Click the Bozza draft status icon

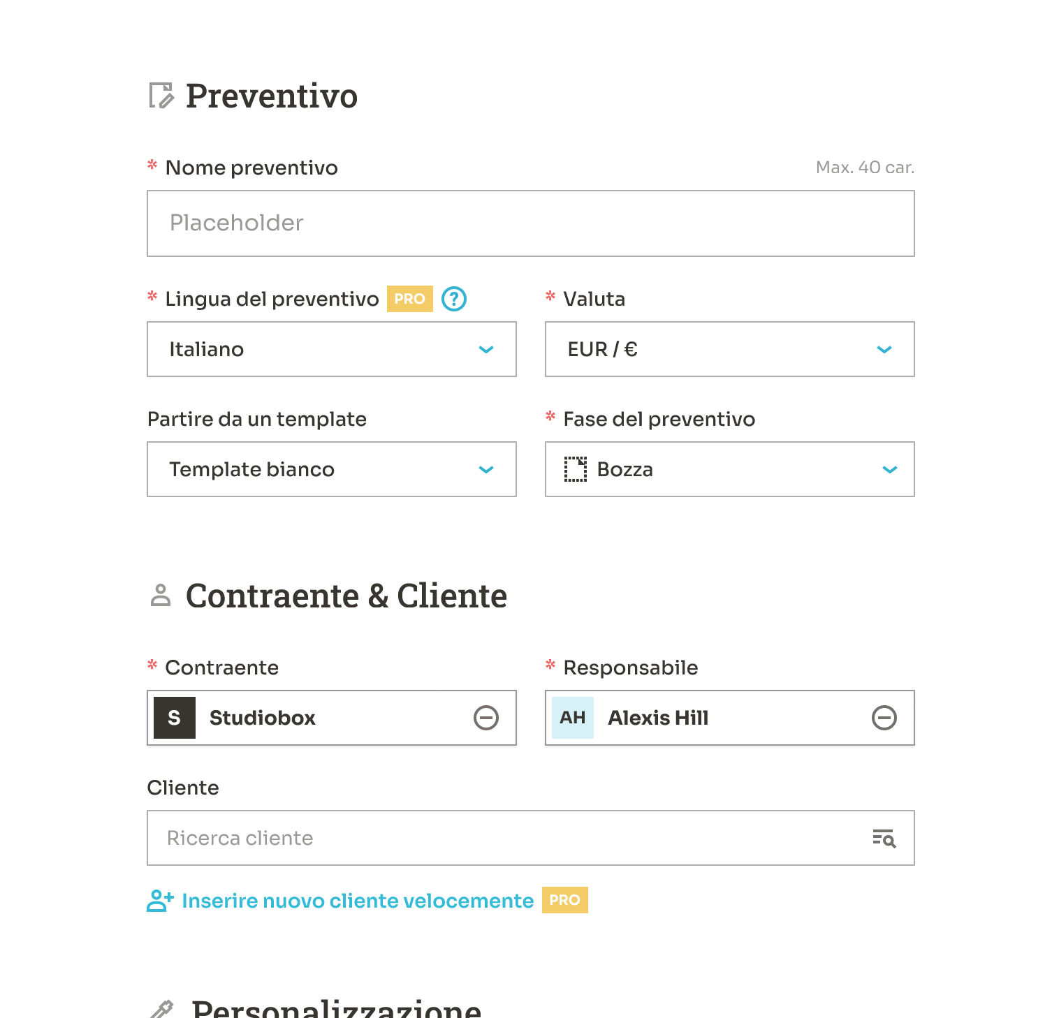tap(576, 469)
